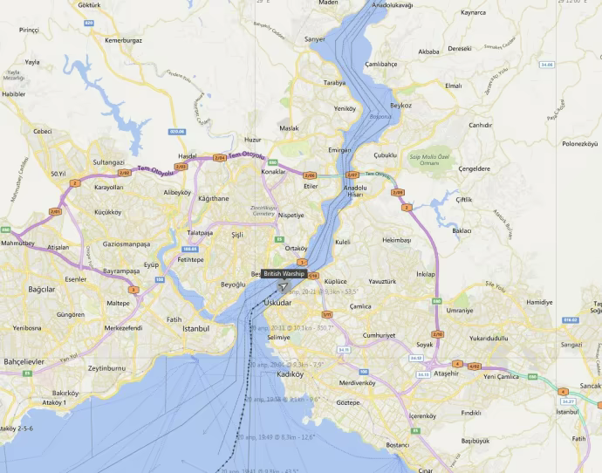Click the Üsküdar district label

pos(277,303)
